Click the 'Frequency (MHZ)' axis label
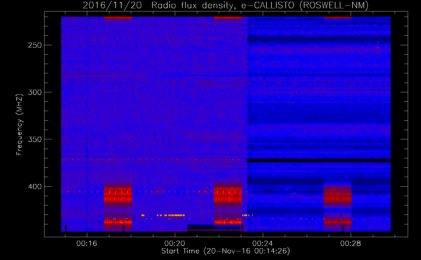The image size is (421, 260). click(x=20, y=125)
